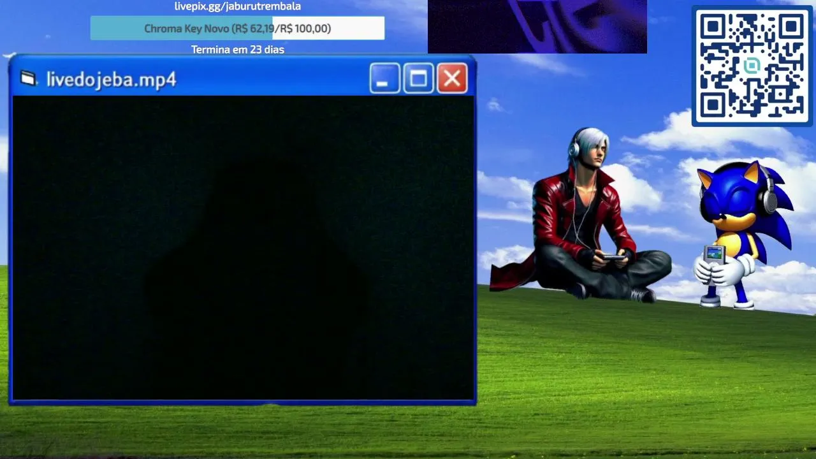816x459 pixels.
Task: Click the "Termina em 23 dias" text
Action: click(238, 49)
